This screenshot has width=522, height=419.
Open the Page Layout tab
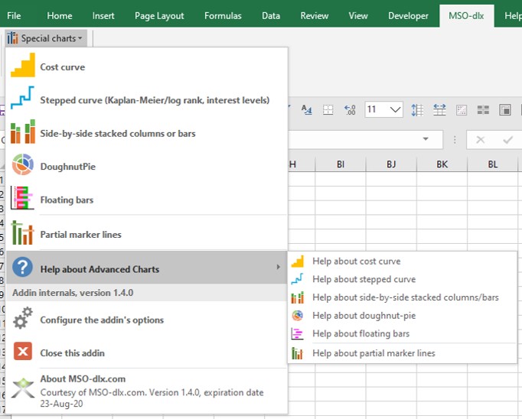[159, 15]
